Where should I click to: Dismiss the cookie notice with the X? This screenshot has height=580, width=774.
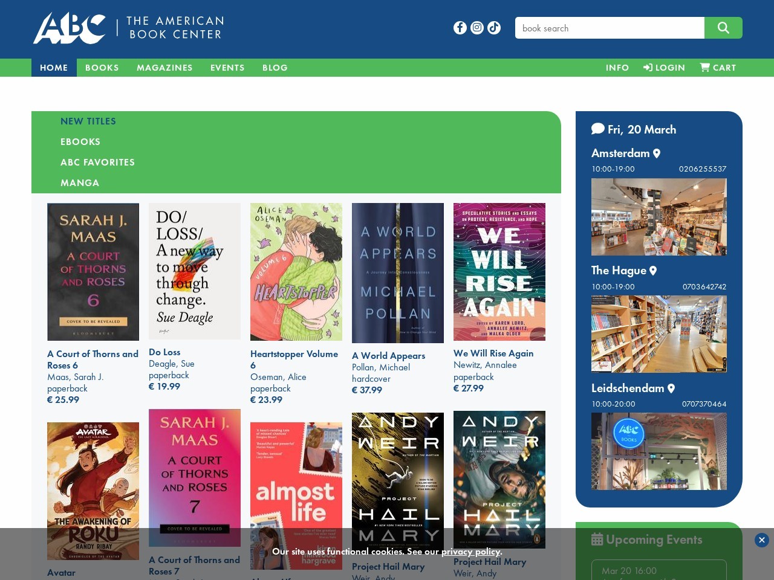coord(761,540)
